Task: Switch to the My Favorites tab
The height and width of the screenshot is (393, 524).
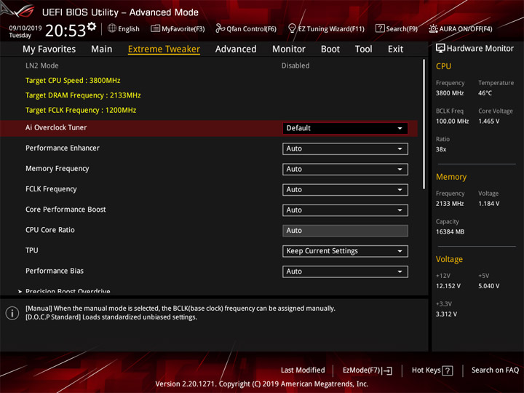Action: pos(49,49)
